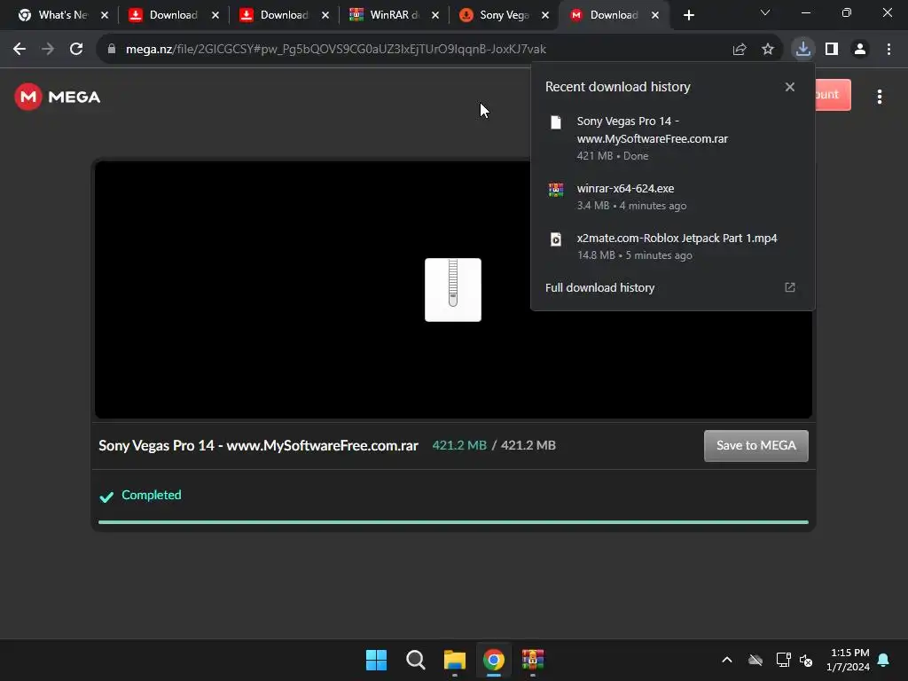Click the winrar-x64-624.exe file icon
The image size is (908, 681).
556,190
